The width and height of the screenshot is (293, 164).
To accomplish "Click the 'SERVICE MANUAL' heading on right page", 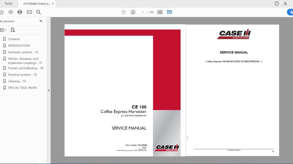I will tap(234, 52).
